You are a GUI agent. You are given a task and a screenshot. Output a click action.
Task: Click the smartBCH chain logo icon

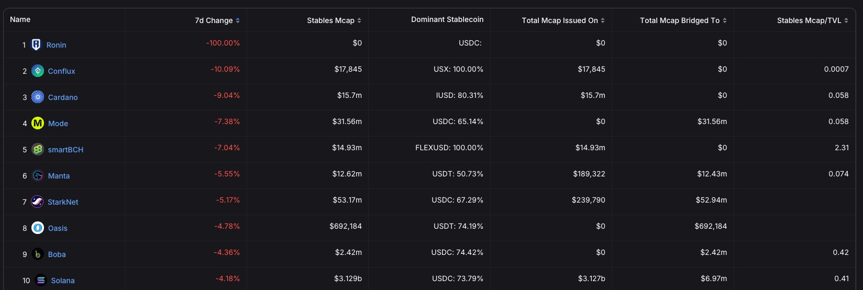38,150
